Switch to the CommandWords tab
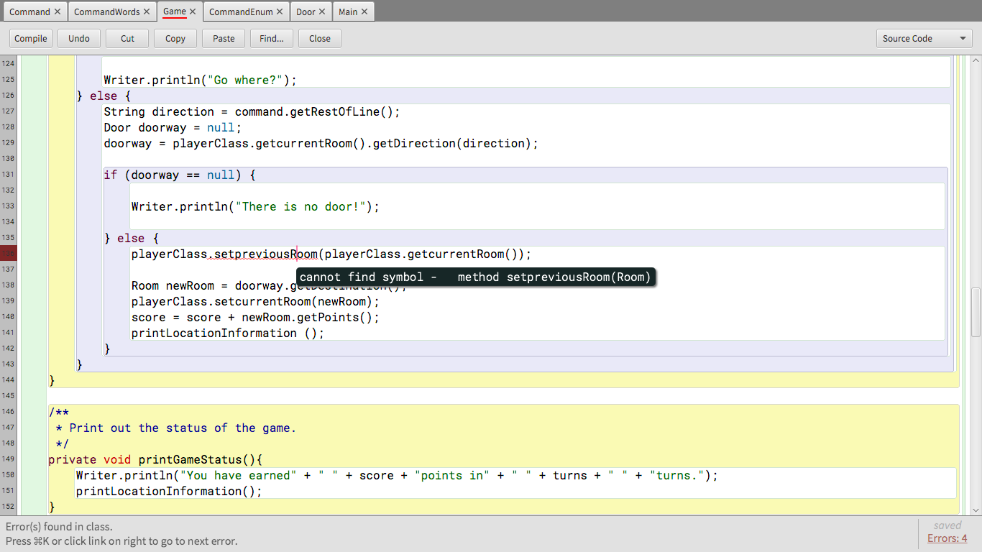Viewport: 982px width, 552px height. [x=107, y=11]
